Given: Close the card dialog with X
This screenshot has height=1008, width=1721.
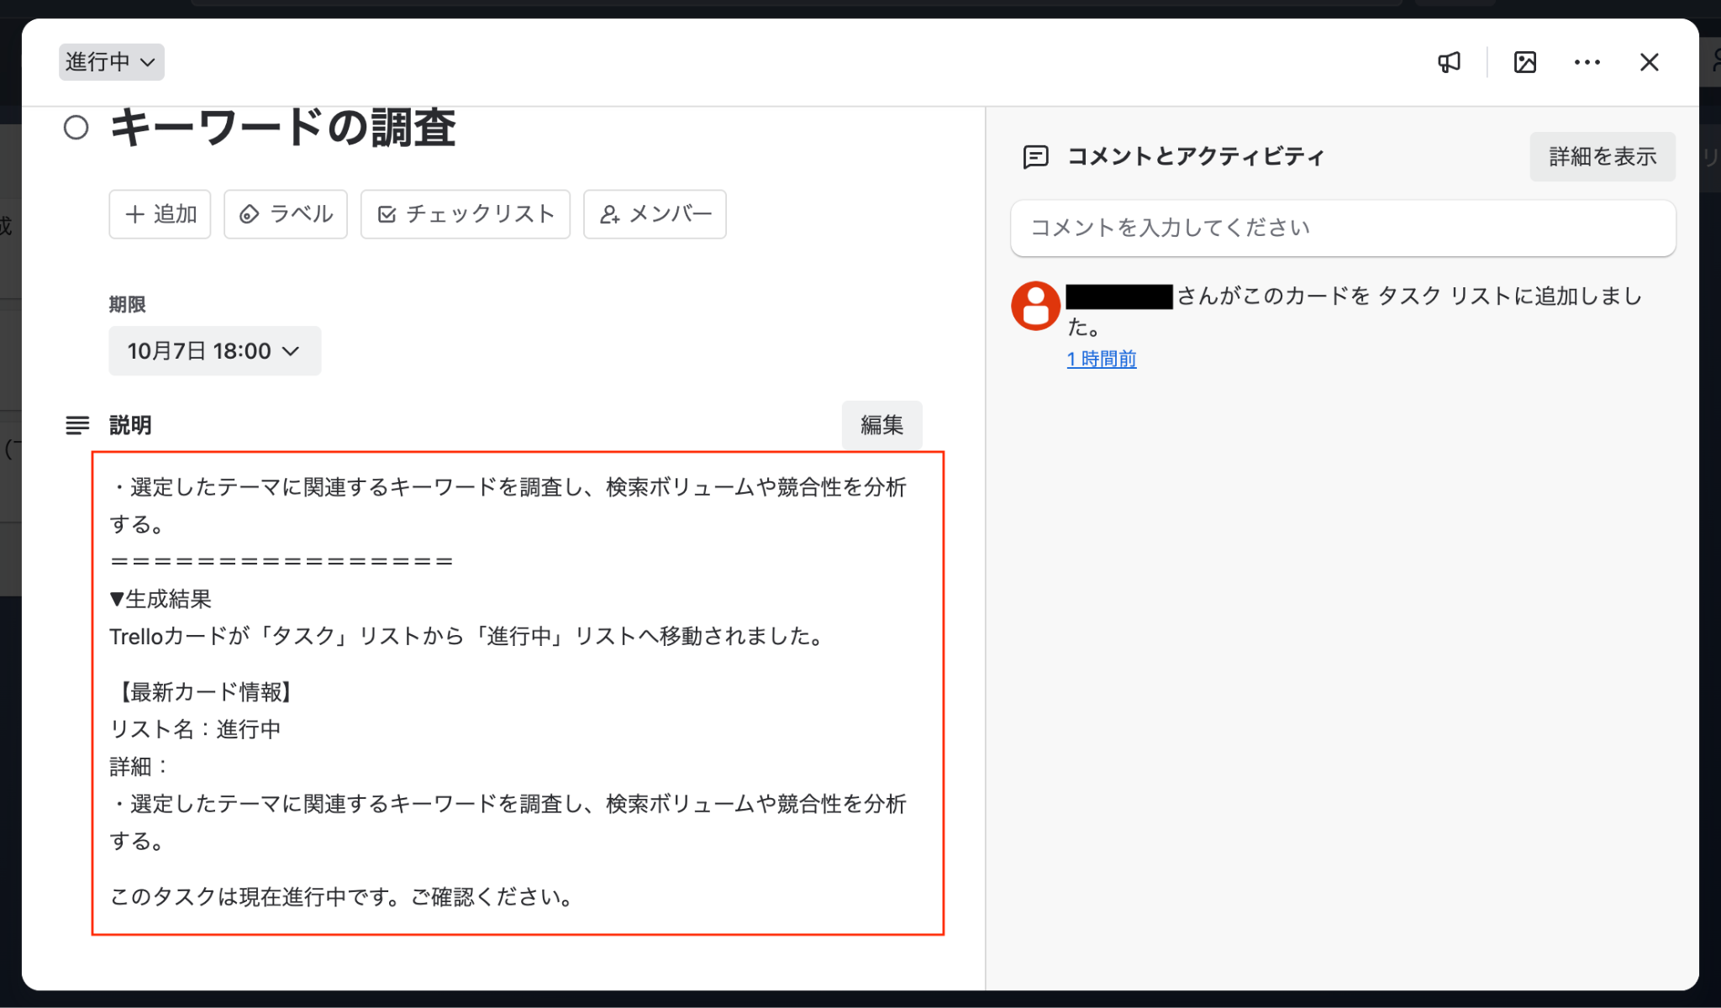Looking at the screenshot, I should pos(1649,62).
